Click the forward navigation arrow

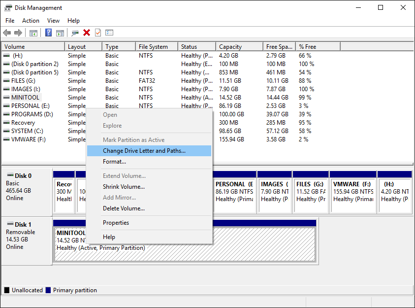click(18, 33)
